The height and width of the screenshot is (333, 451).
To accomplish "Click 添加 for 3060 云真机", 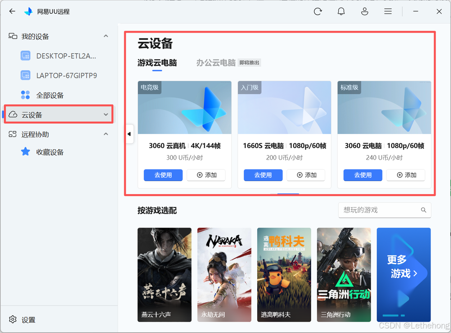I will tap(206, 175).
